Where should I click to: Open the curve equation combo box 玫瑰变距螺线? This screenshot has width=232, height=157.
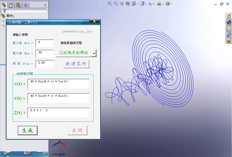76,53
